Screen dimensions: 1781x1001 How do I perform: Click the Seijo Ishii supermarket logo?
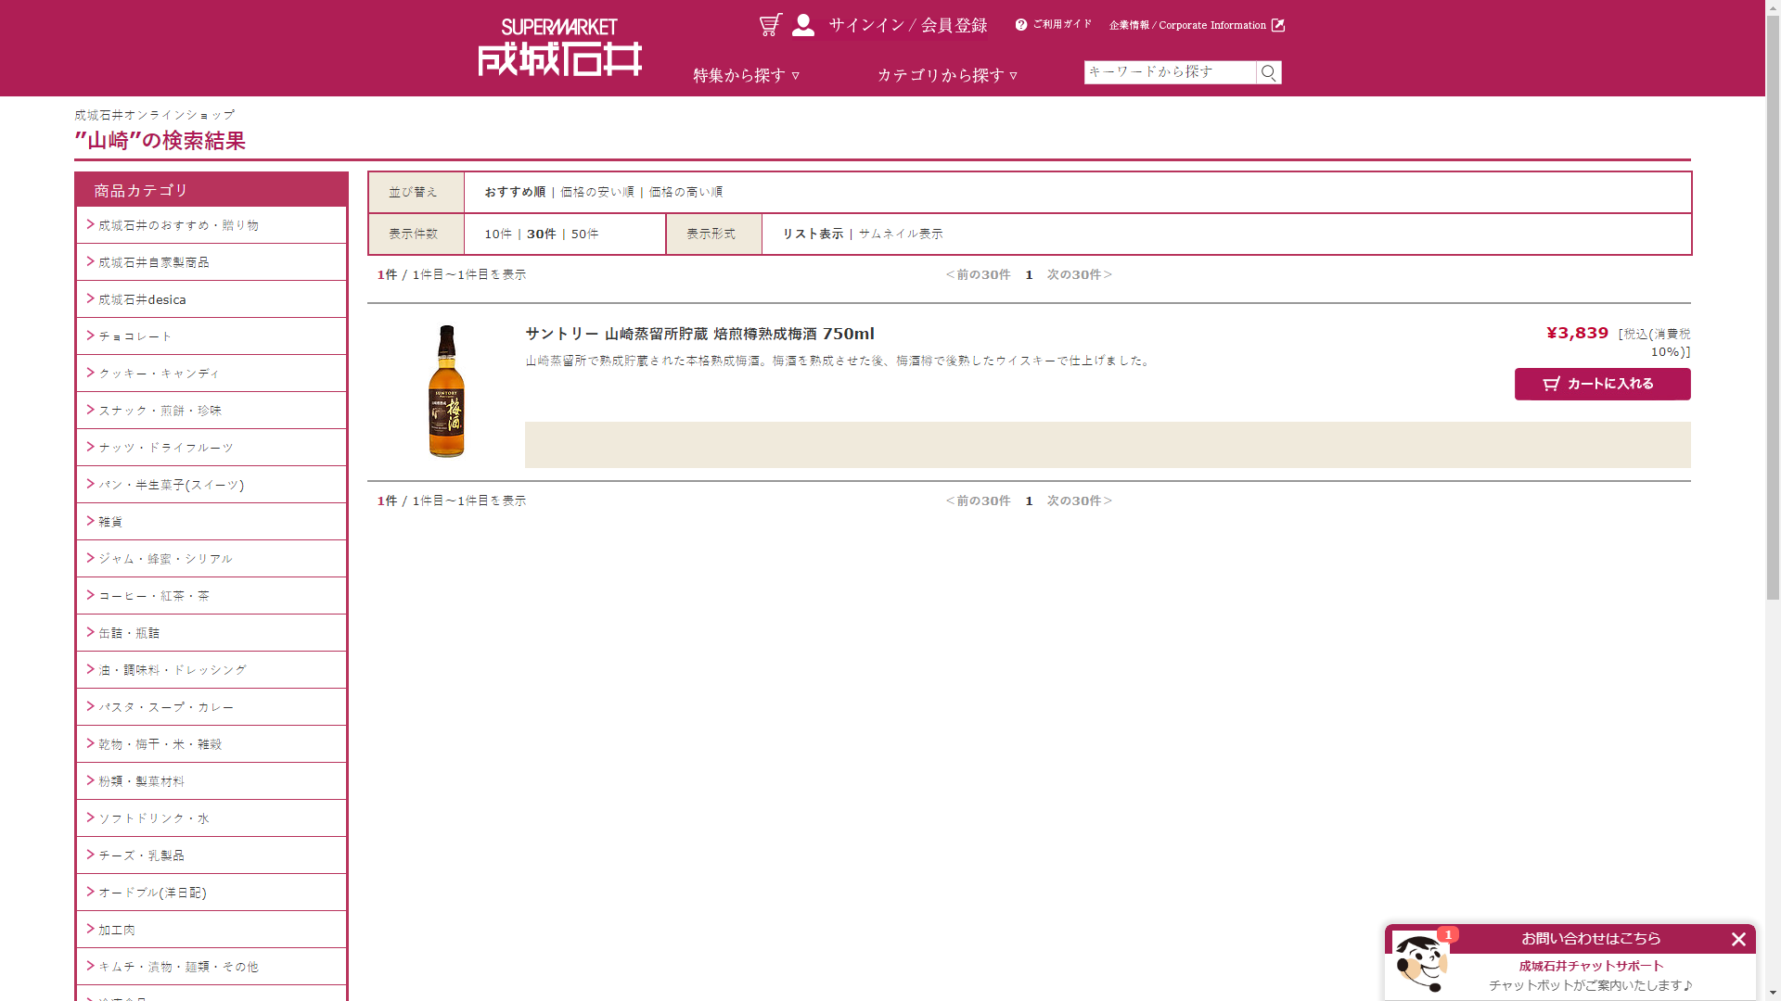tap(559, 48)
